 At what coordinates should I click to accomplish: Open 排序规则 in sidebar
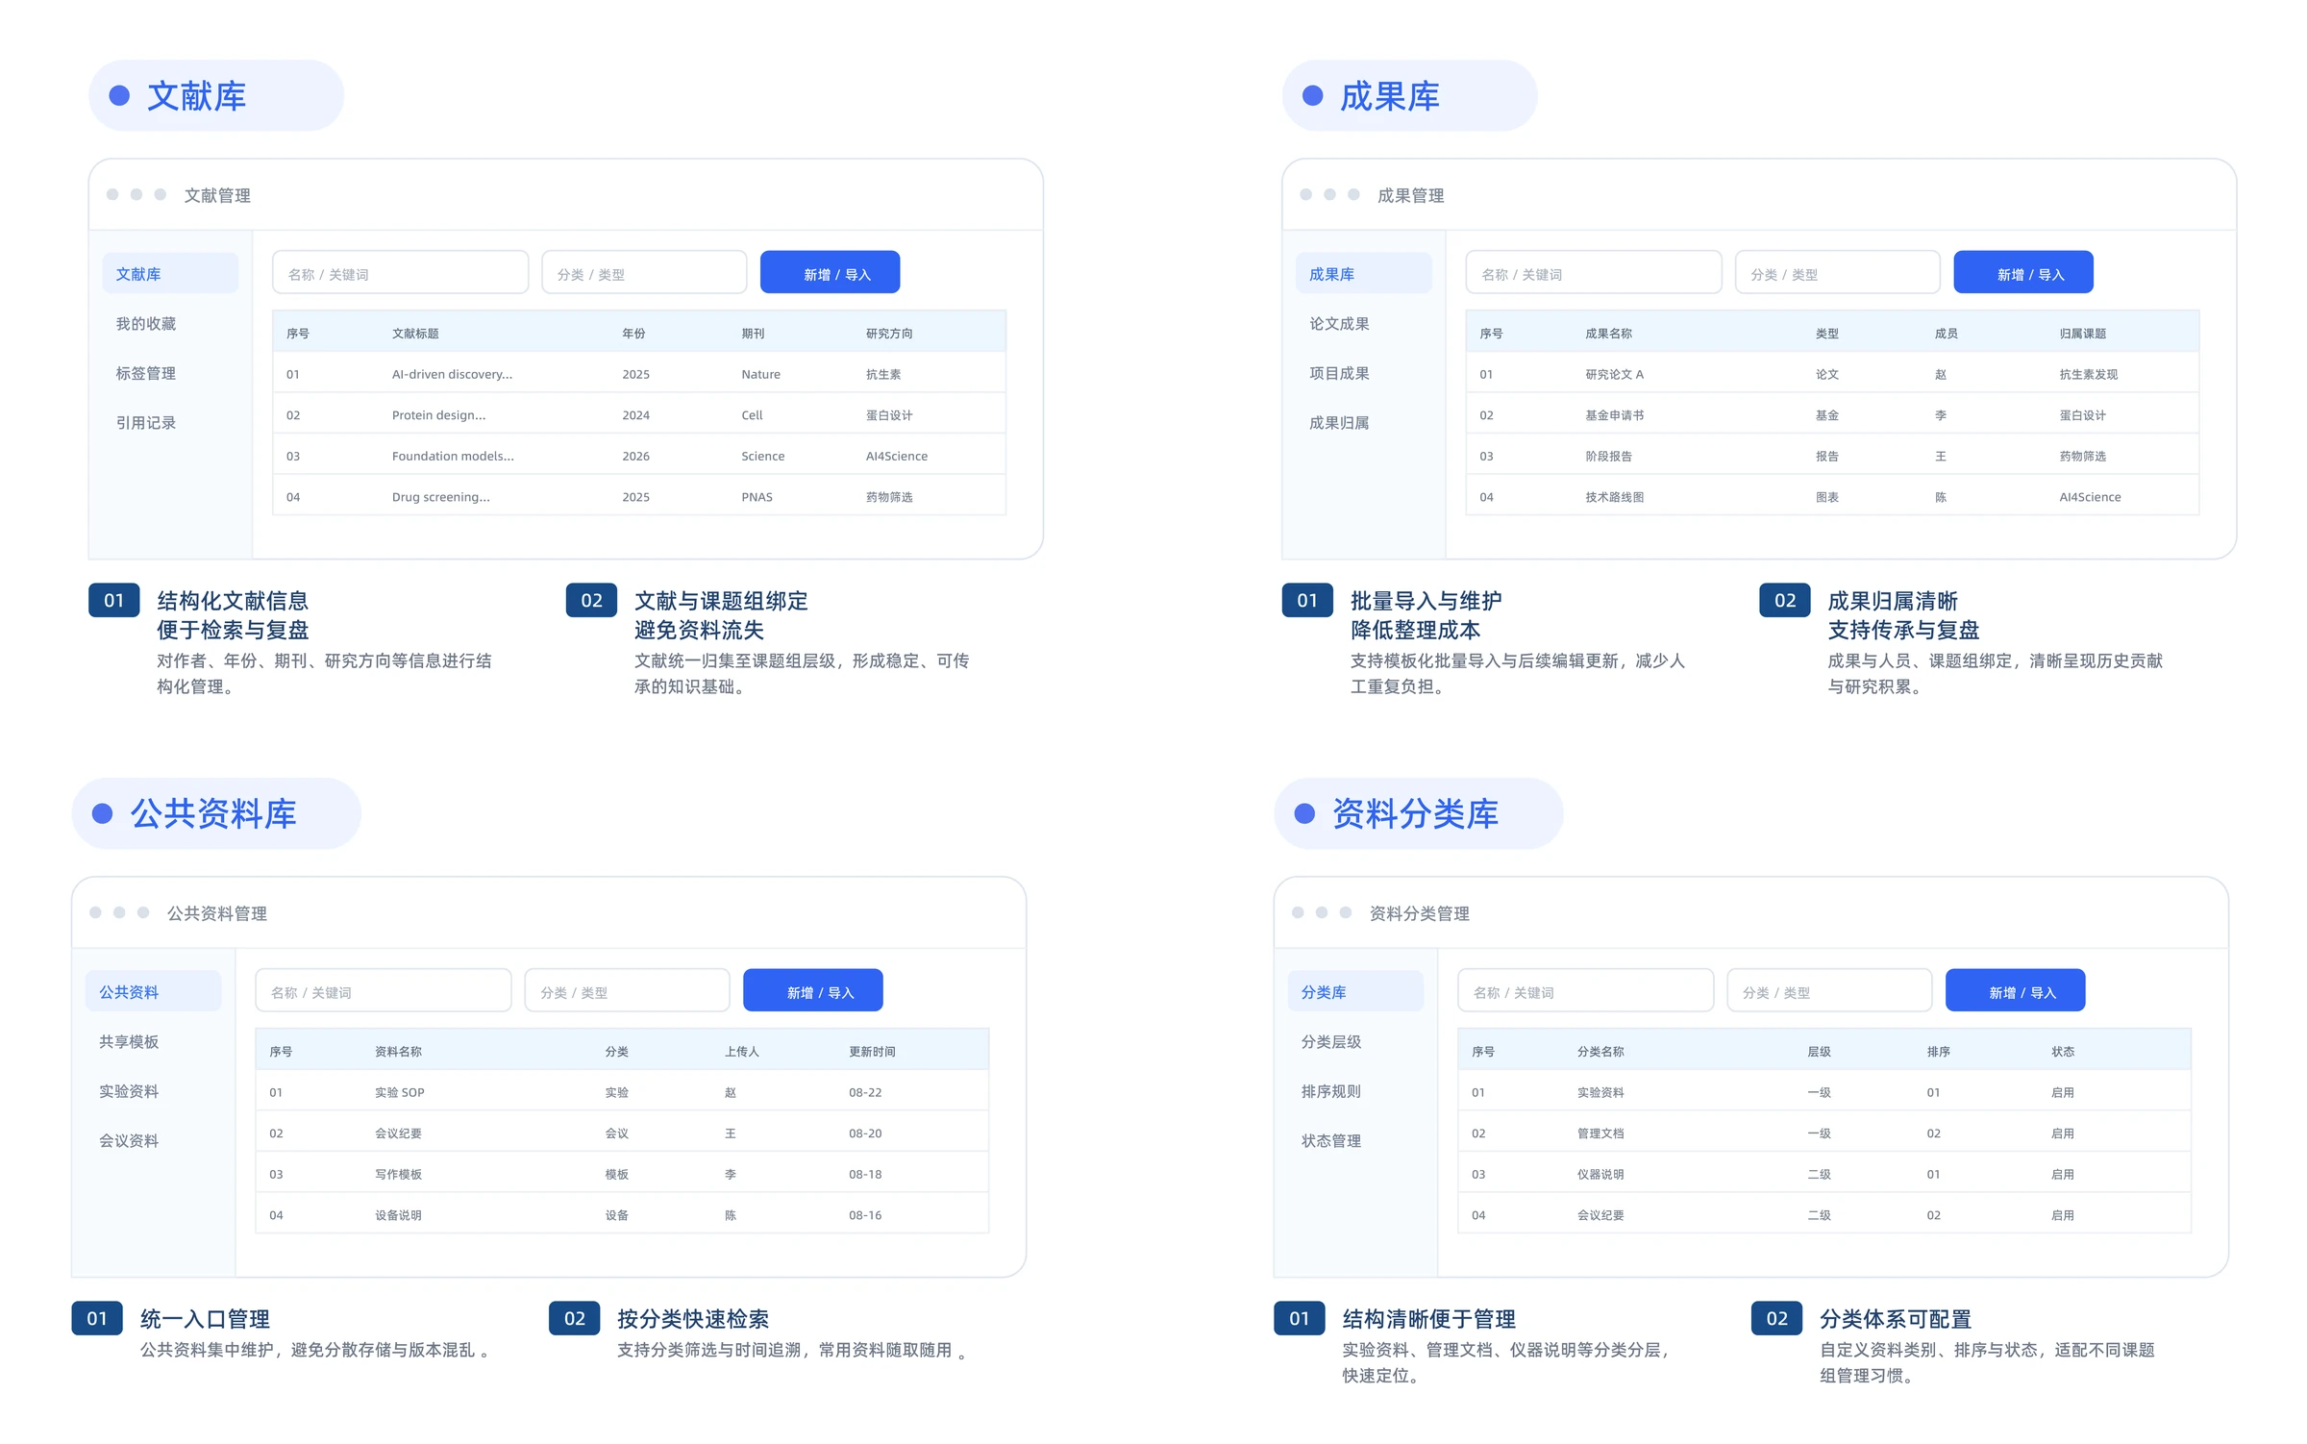[1331, 1090]
